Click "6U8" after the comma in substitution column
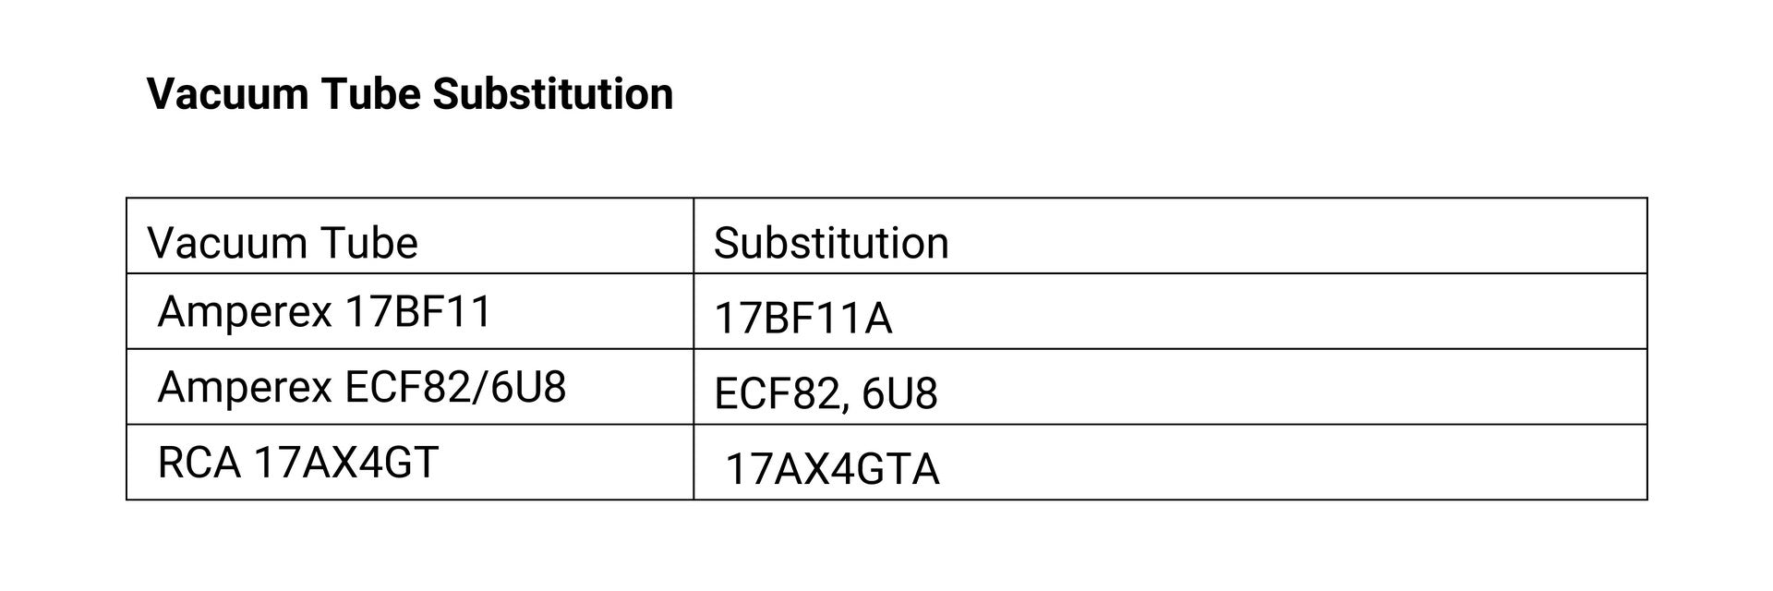Viewport: 1773px width, 591px height. tap(899, 394)
